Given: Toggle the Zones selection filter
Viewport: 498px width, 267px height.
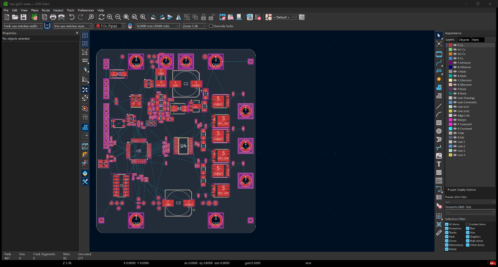Looking at the screenshot, I should [447, 241].
